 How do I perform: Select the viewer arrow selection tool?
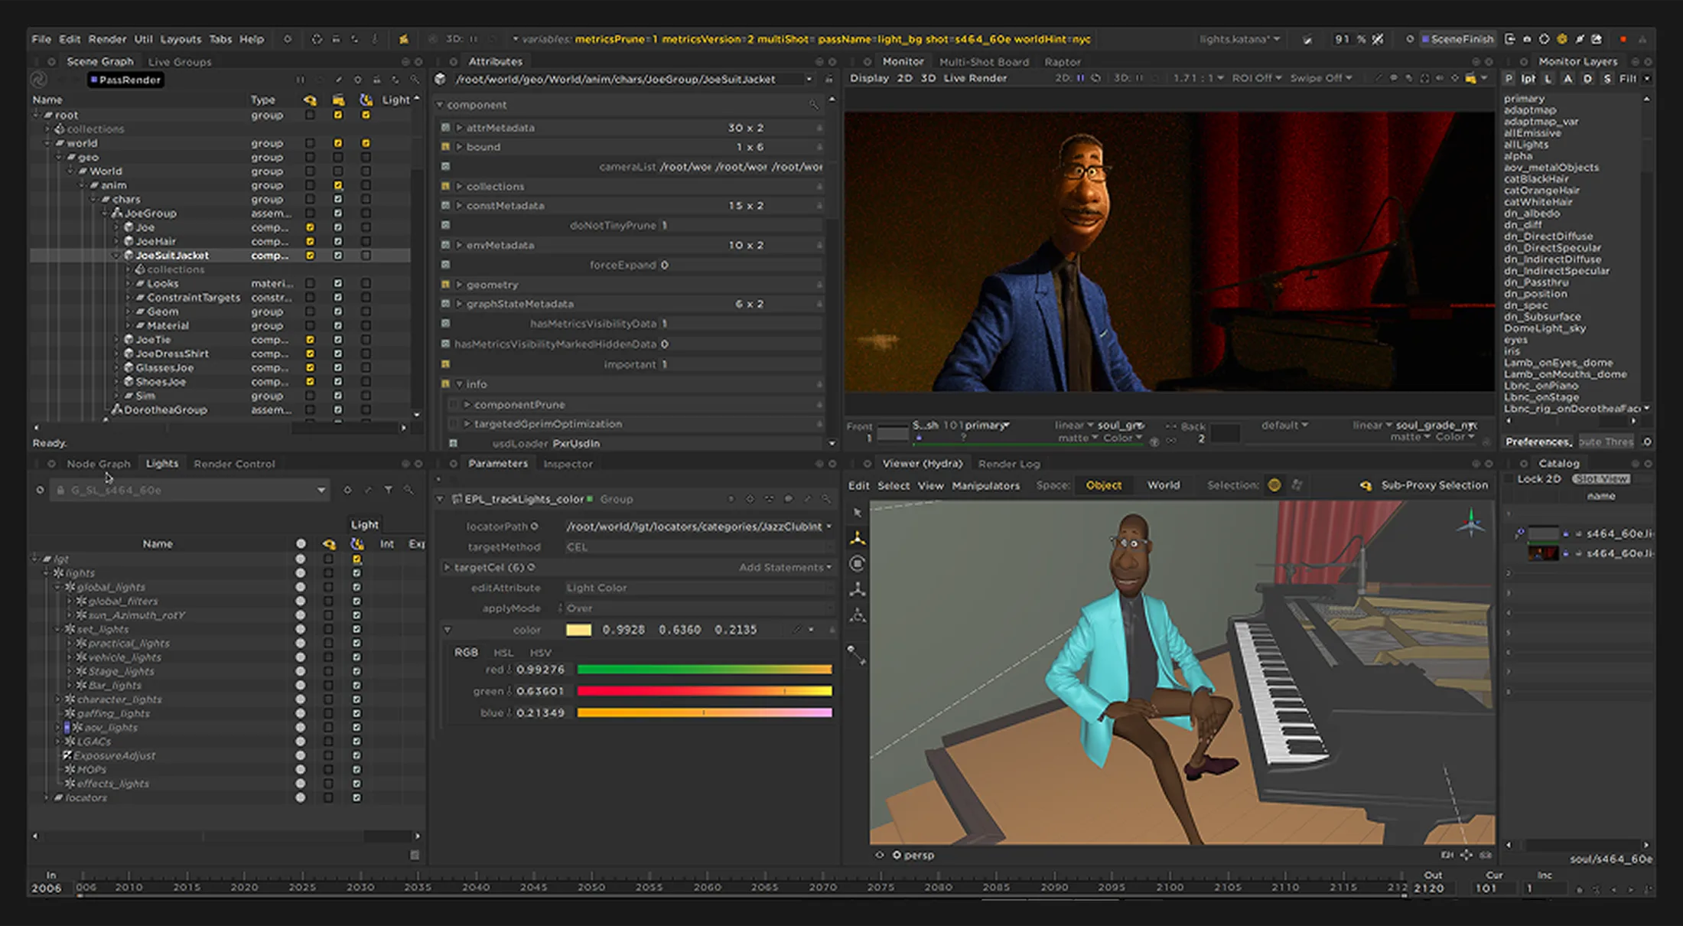858,513
